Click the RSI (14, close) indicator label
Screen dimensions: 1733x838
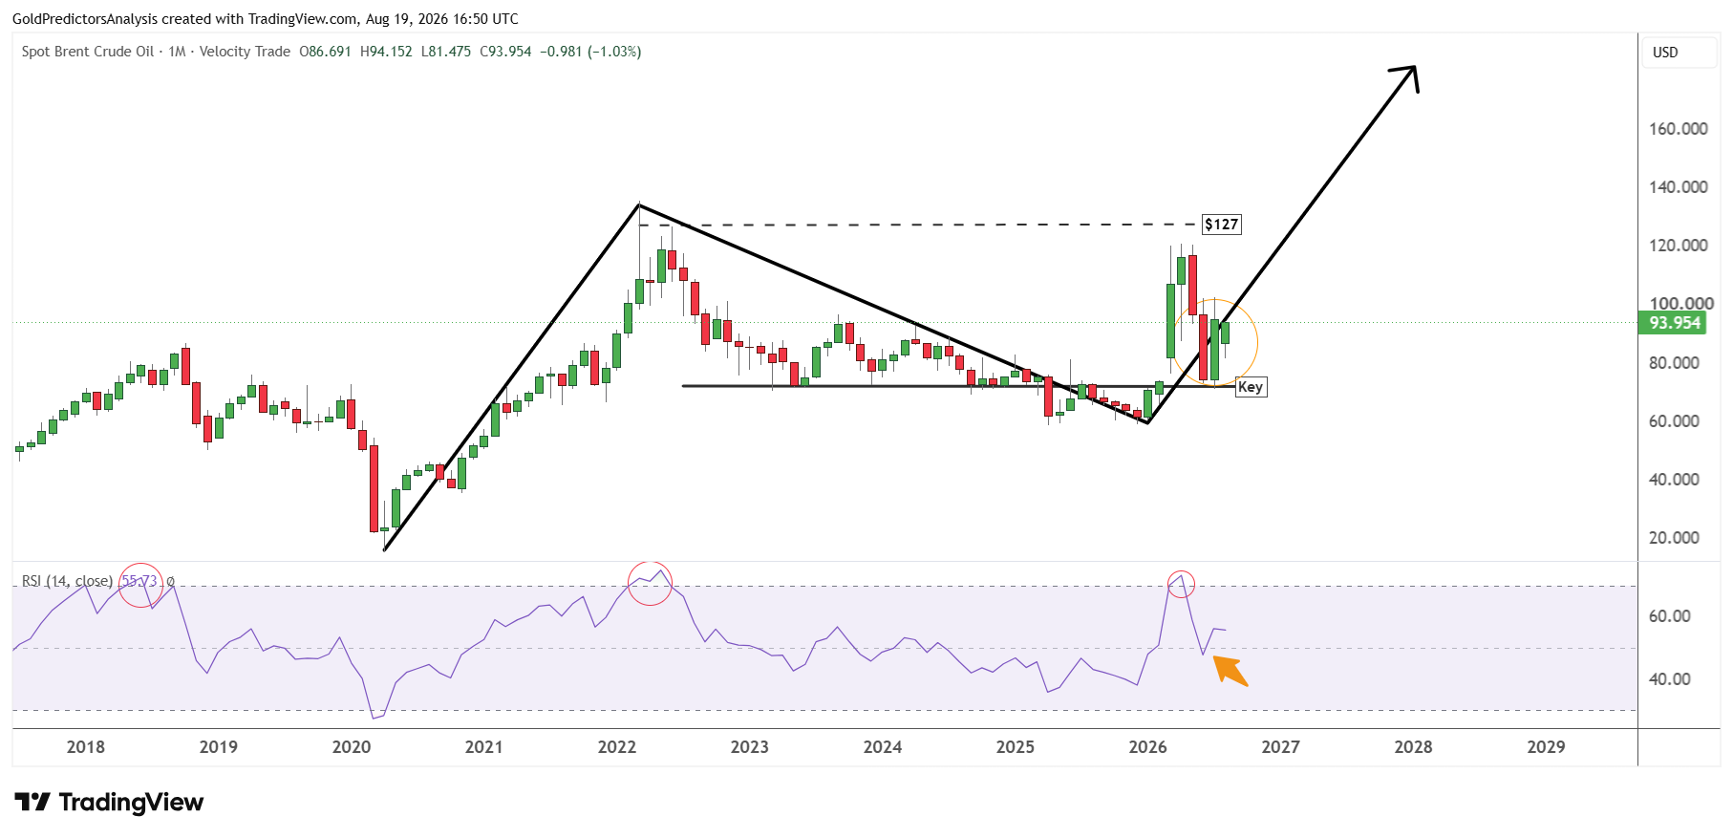pos(67,581)
